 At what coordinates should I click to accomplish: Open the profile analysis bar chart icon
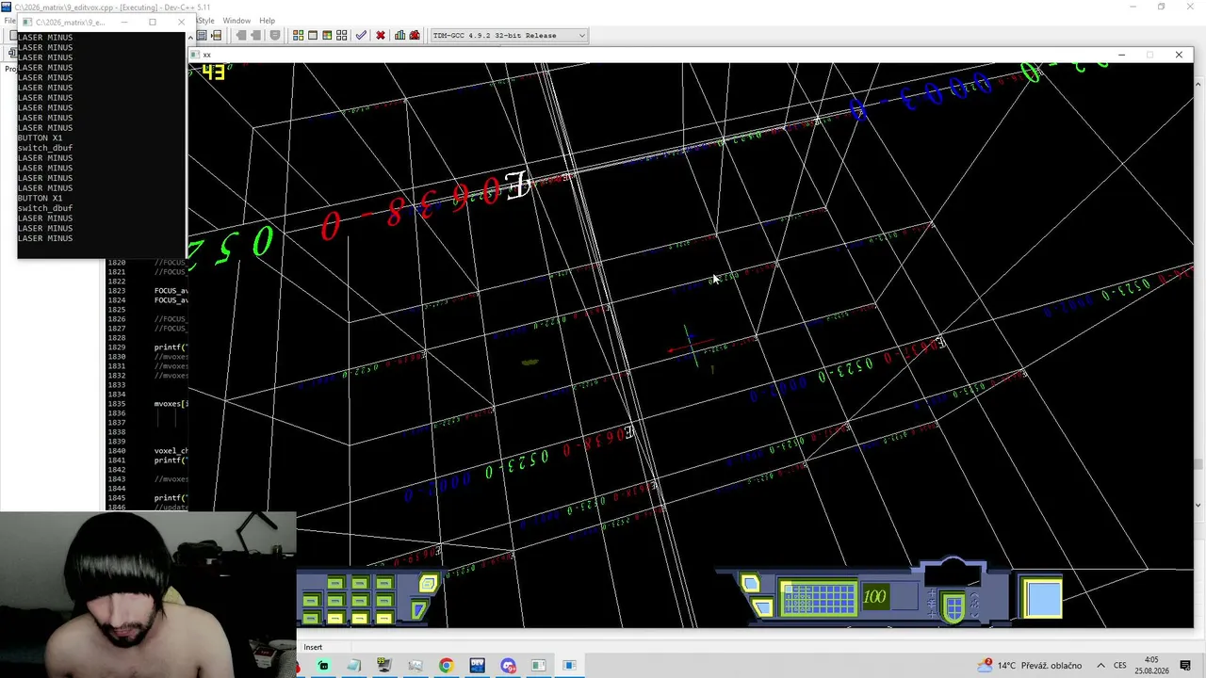pyautogui.click(x=400, y=35)
